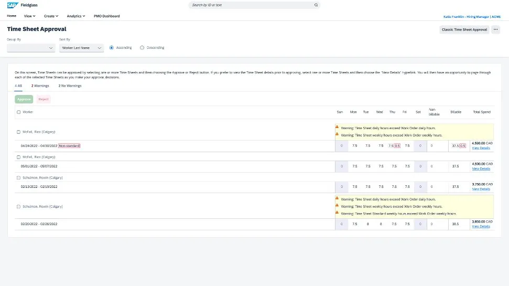Image resolution: width=509 pixels, height=286 pixels.
Task: Select the Descending radio button
Action: tap(142, 48)
